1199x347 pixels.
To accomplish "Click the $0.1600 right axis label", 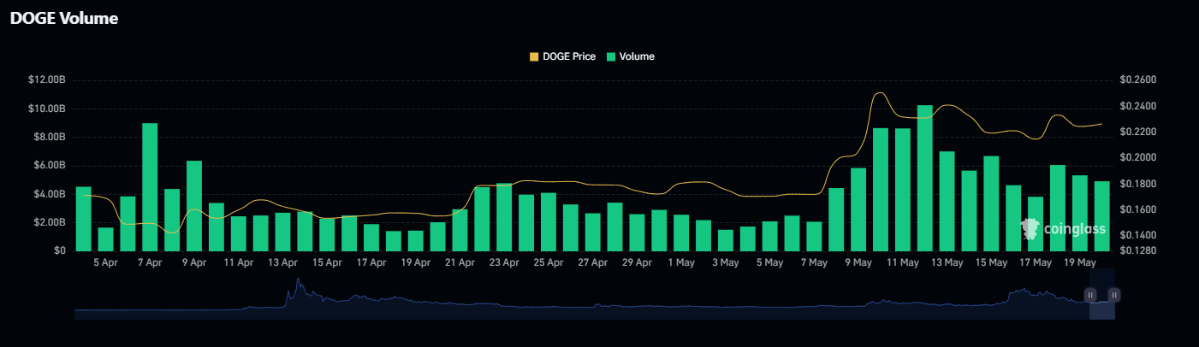I will [x=1137, y=209].
